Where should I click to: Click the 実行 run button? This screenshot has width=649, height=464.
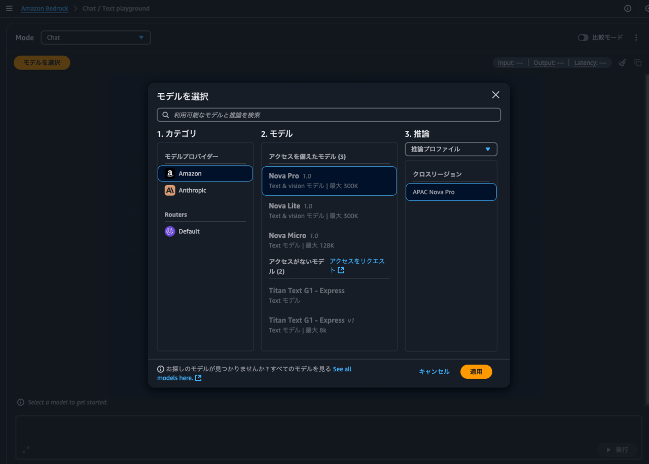[617, 450]
